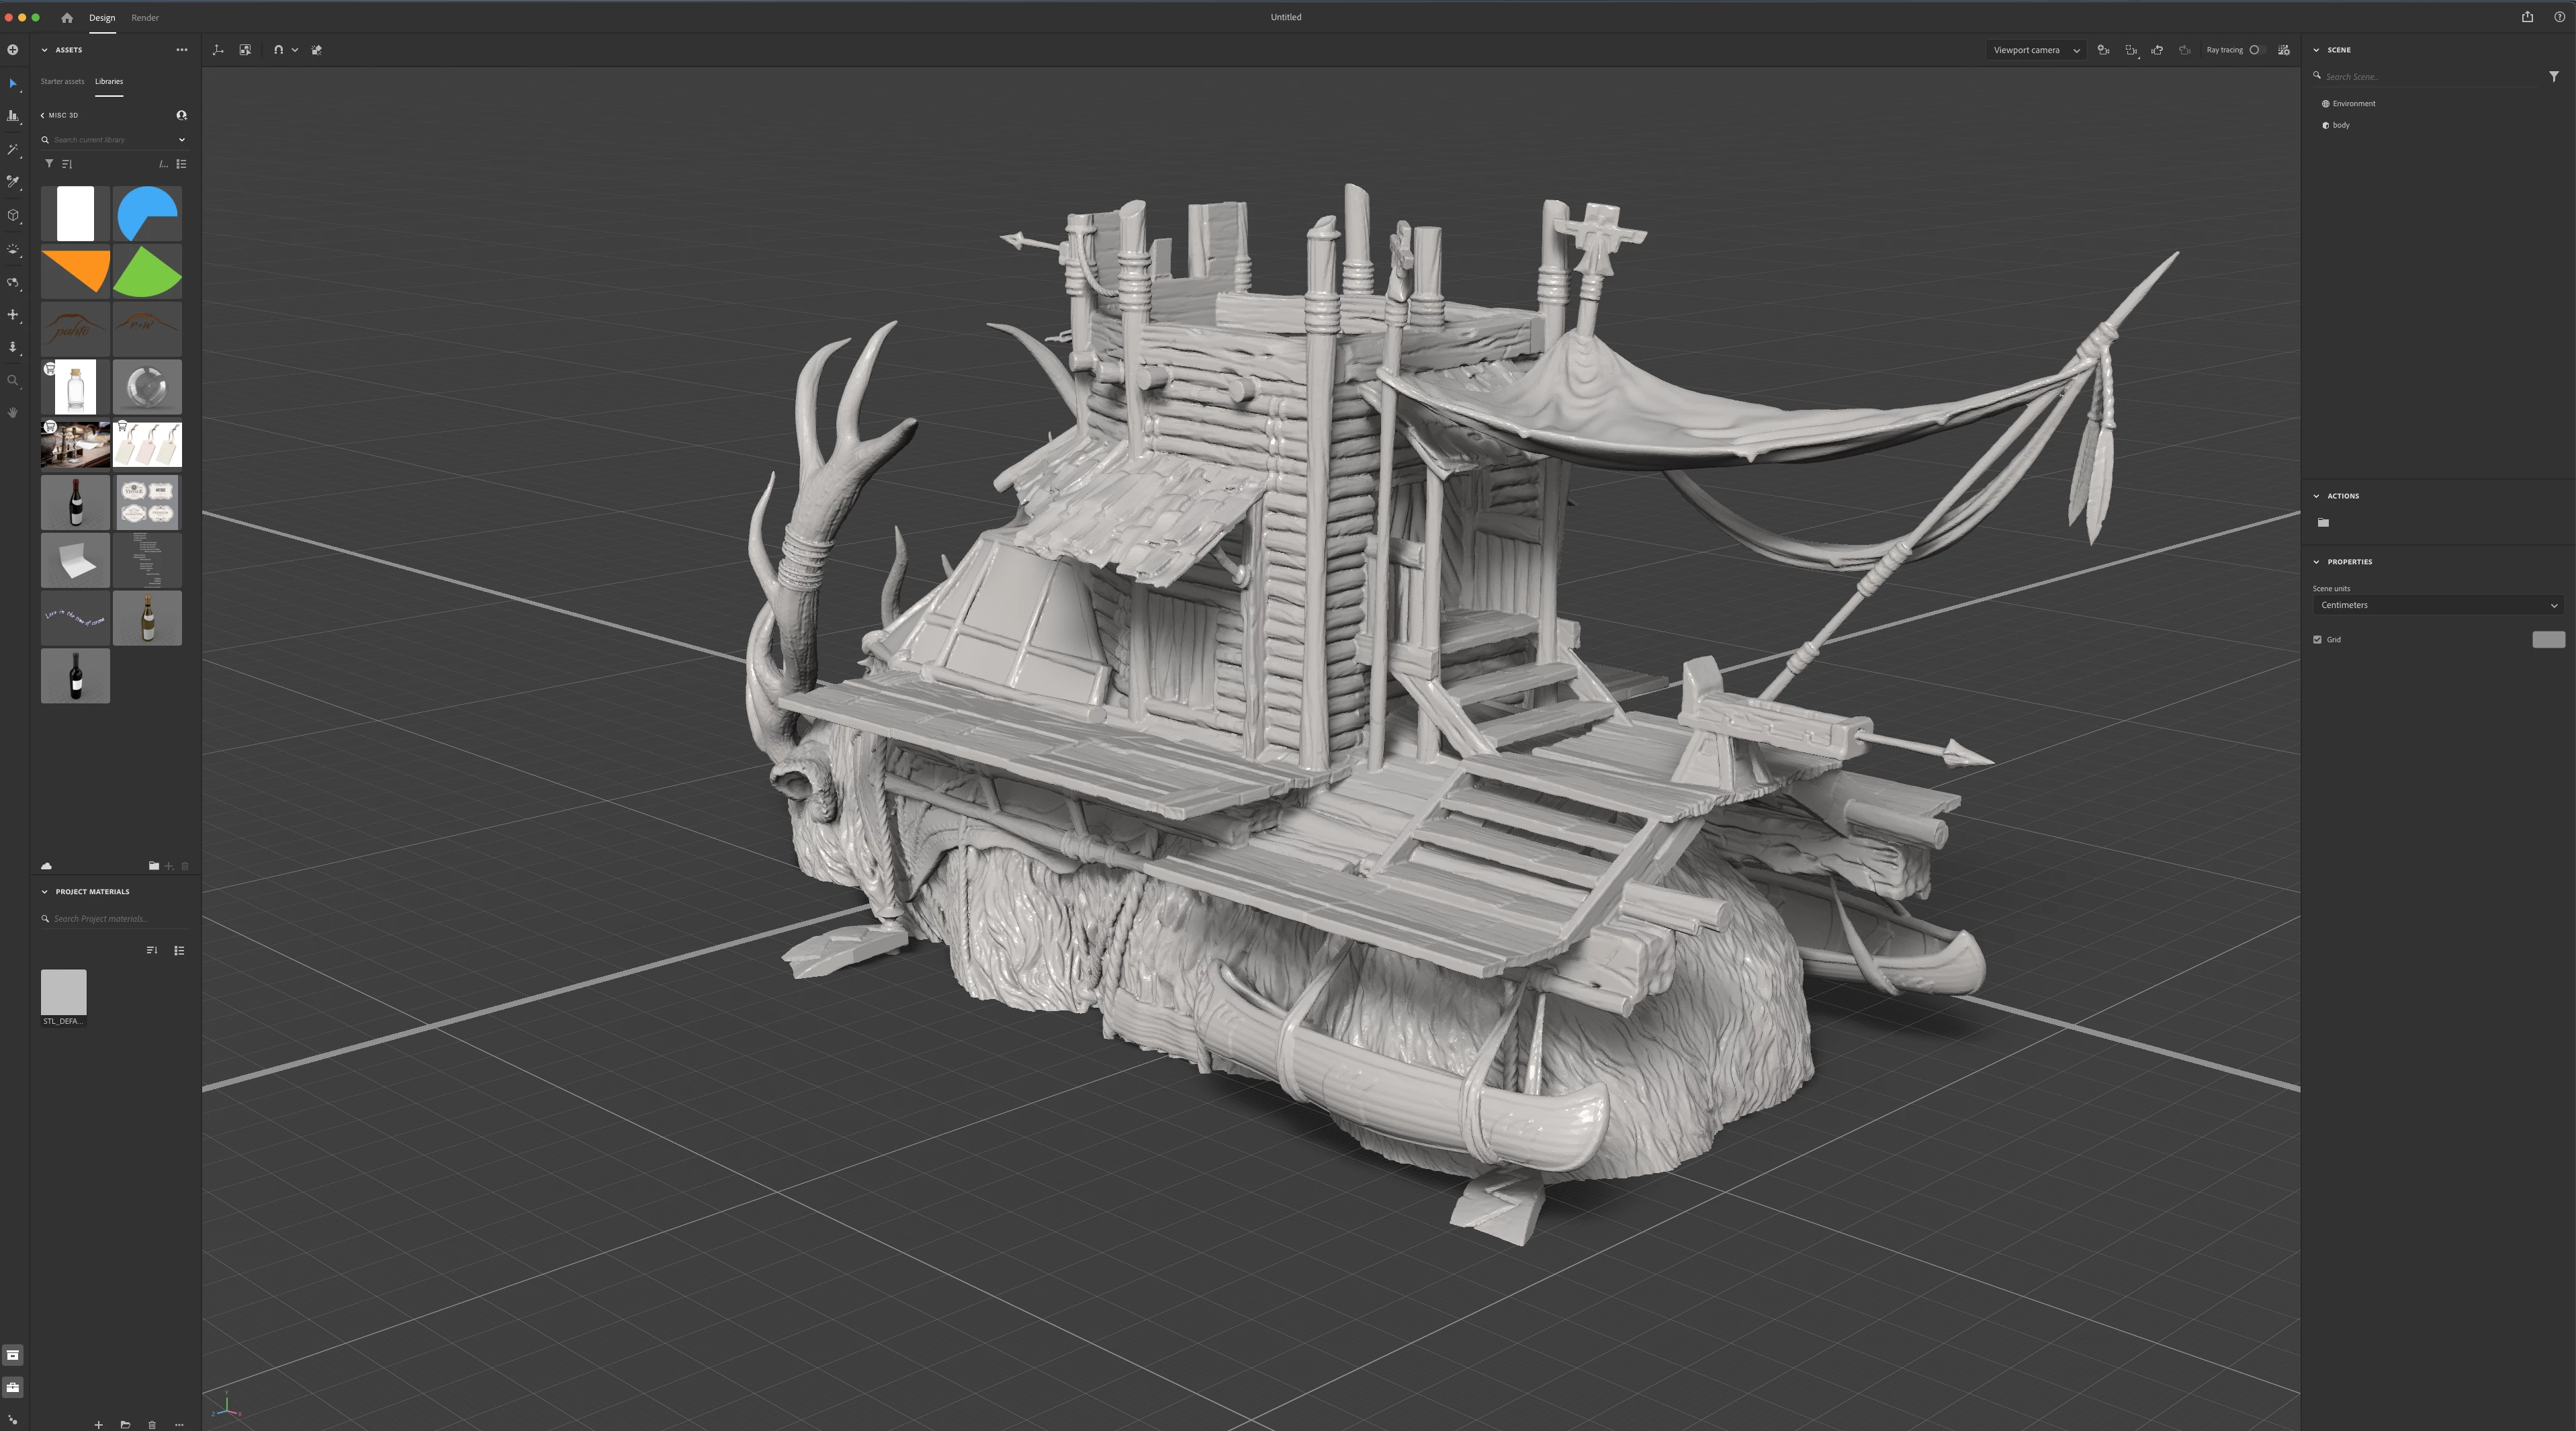Choose the Orbit camera tool

coord(13,283)
